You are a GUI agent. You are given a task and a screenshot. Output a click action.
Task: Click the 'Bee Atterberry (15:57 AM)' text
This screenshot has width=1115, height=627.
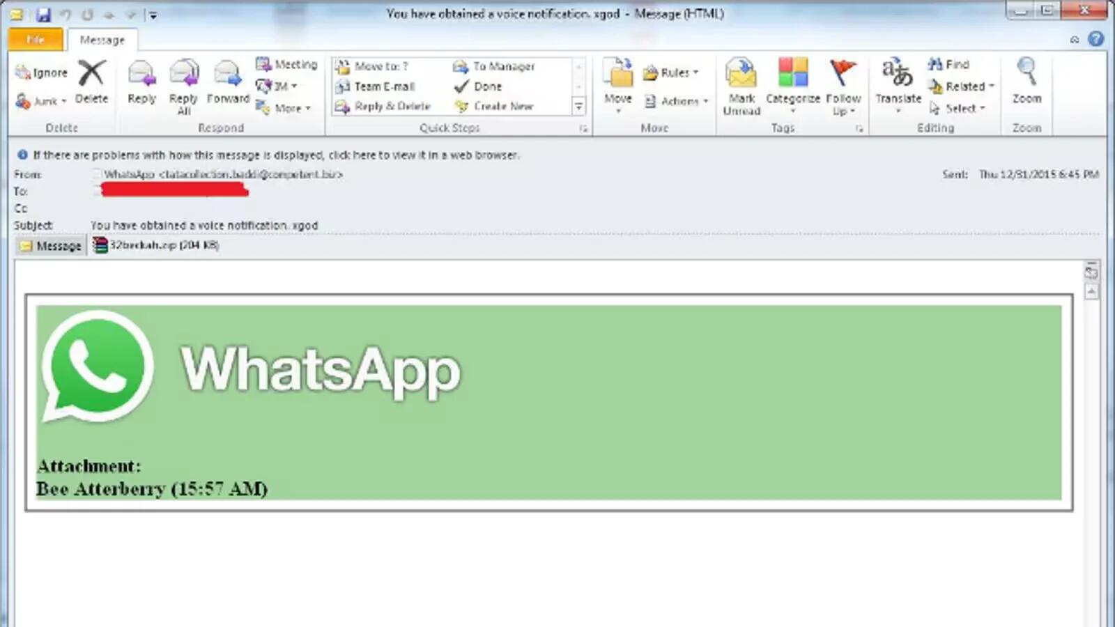point(152,489)
